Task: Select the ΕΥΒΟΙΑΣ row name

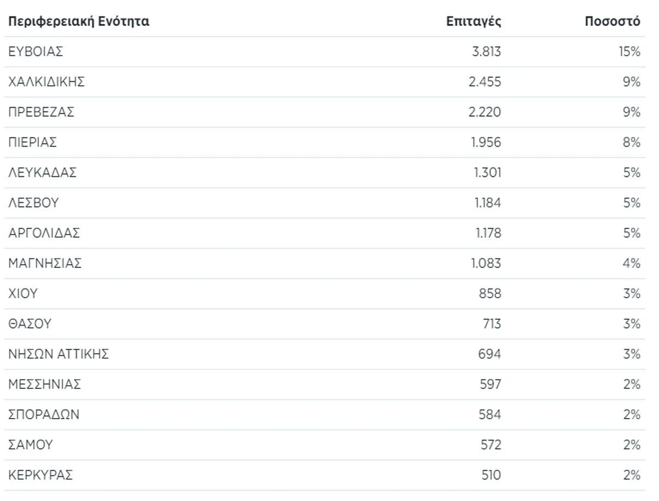Action: point(36,52)
